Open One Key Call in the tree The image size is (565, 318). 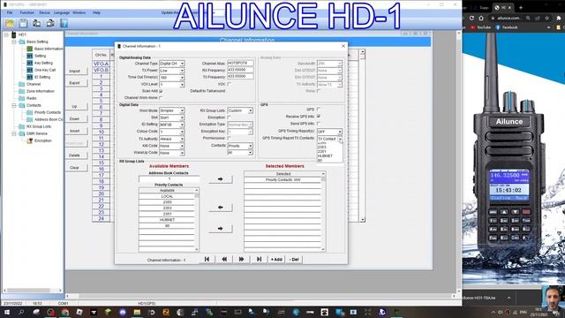(x=45, y=70)
